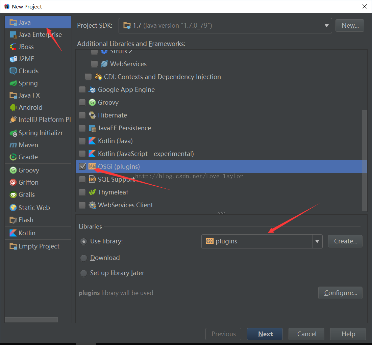Open the plugins library dropdown arrow
The height and width of the screenshot is (345, 372).
click(317, 241)
